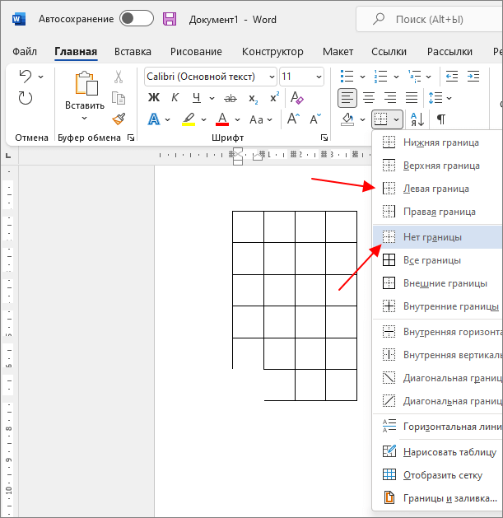
Task: Increase font size with the A^ icon
Action: (x=293, y=119)
